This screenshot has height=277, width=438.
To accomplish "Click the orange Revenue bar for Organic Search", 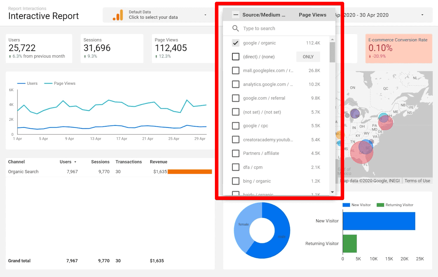I will (x=189, y=171).
